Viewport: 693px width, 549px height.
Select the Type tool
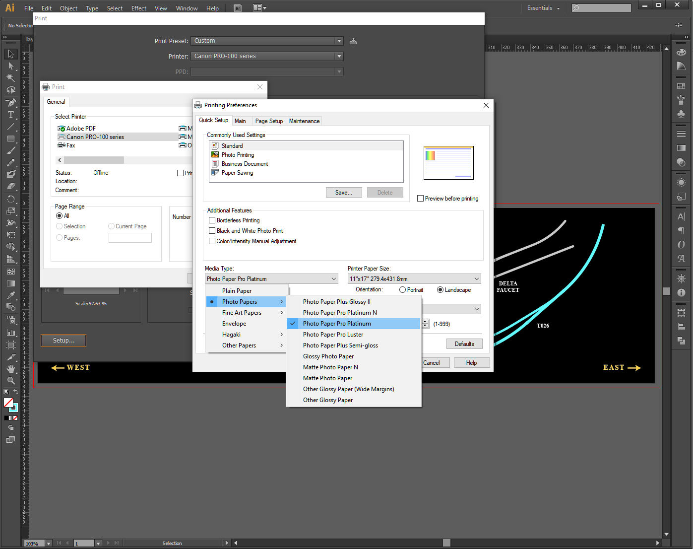(11, 115)
